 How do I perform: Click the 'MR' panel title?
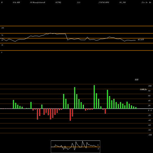click(x=136, y=80)
